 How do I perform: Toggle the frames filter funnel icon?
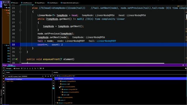click(51, 76)
